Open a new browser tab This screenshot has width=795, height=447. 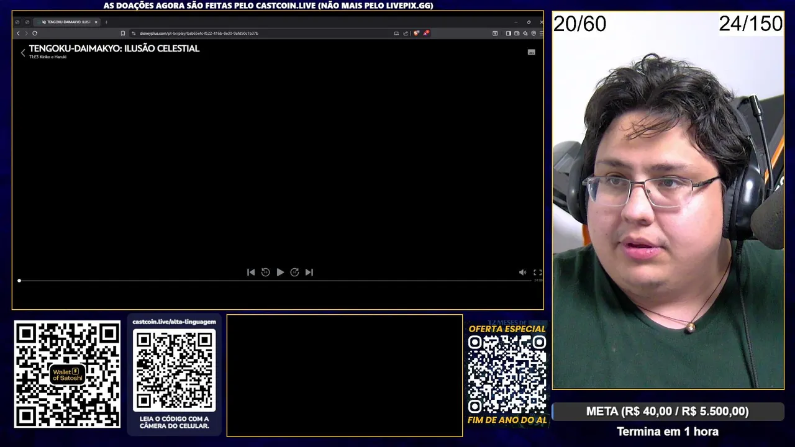pyautogui.click(x=106, y=22)
